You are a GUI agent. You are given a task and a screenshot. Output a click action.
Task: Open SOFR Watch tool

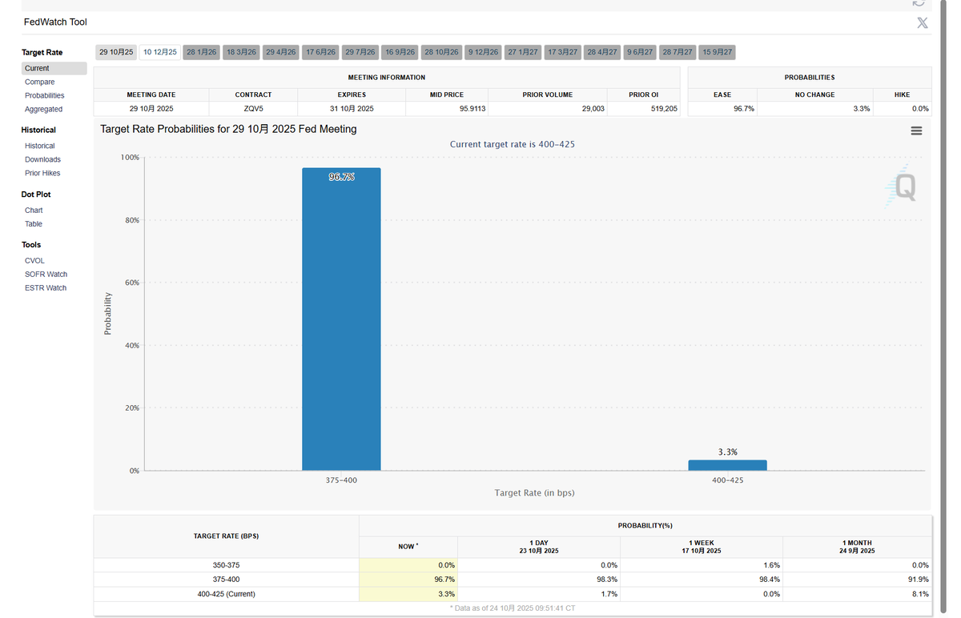pyautogui.click(x=46, y=275)
